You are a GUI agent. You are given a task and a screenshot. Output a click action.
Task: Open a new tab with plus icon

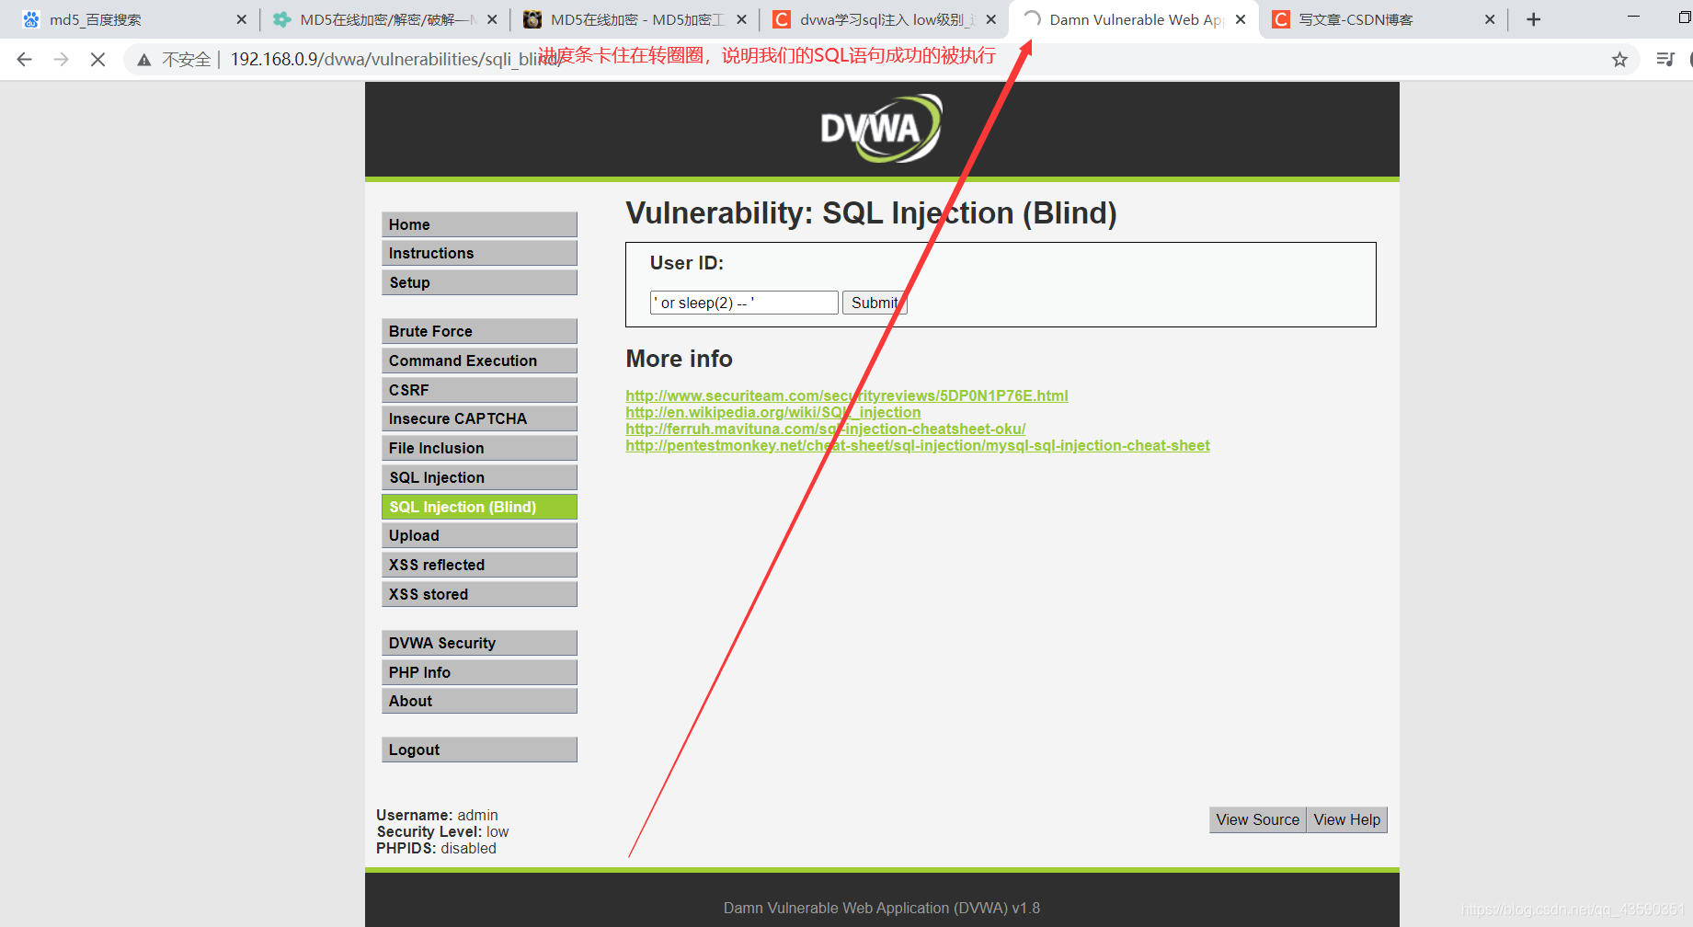point(1533,19)
